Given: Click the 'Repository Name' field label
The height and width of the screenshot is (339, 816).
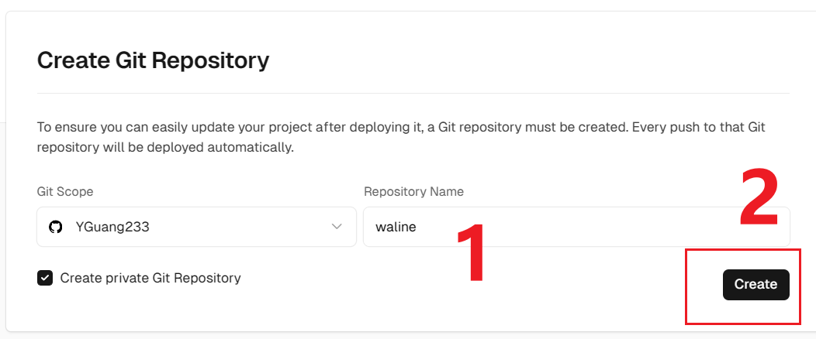Looking at the screenshot, I should coord(413,191).
